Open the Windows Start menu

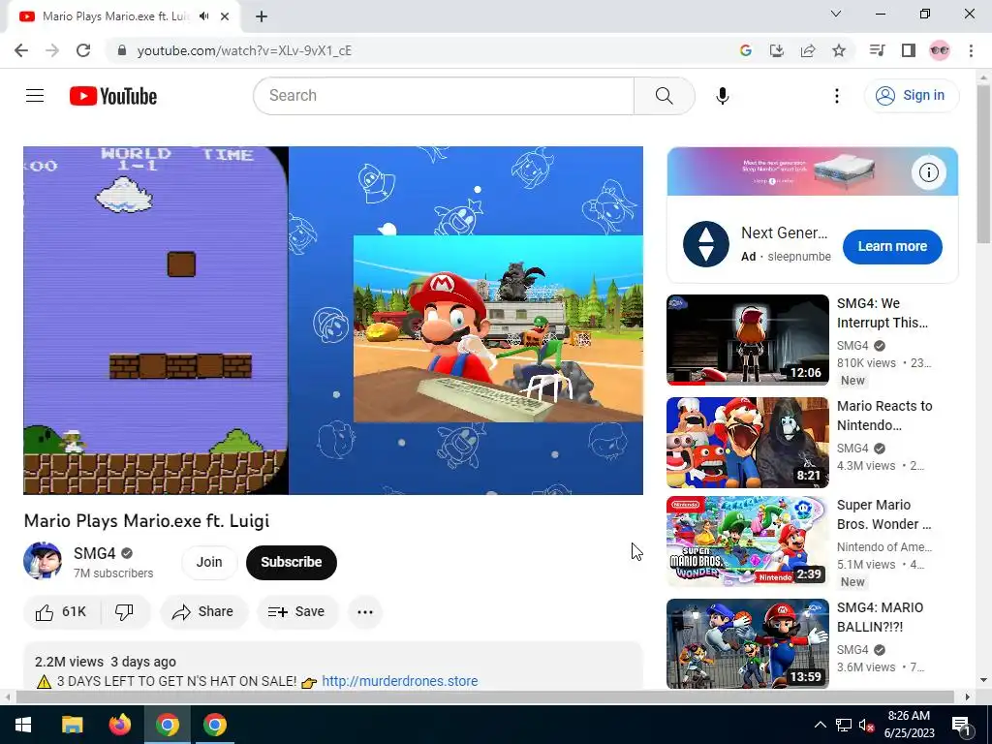click(x=23, y=725)
